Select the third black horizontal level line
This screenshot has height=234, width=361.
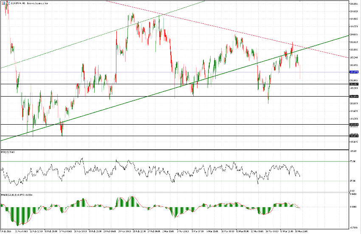(170, 125)
